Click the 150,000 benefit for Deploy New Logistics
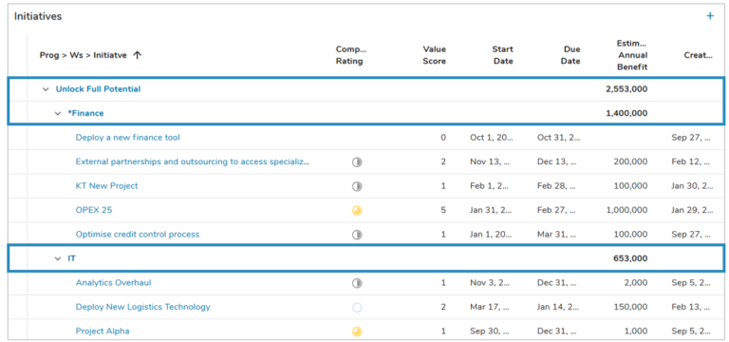The width and height of the screenshot is (729, 342). pos(630,307)
